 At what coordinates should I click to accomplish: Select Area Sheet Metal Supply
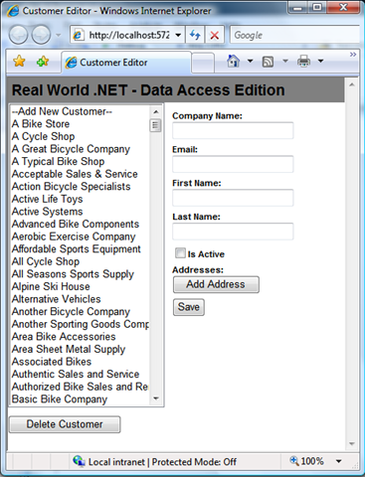pyautogui.click(x=80, y=349)
